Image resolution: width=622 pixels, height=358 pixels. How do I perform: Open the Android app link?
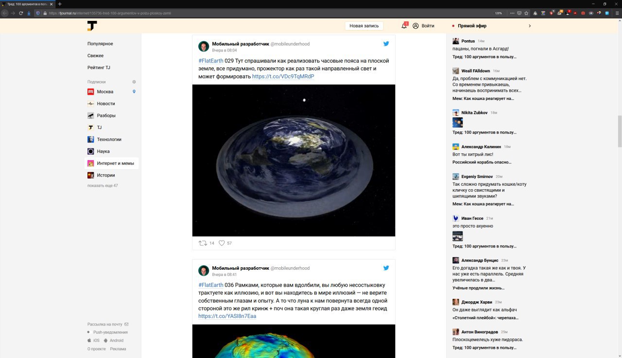(113, 341)
